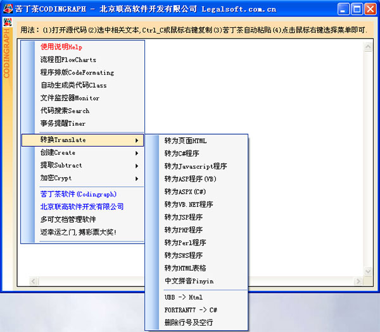Choose 程序排版CodeFormating option

82,72
